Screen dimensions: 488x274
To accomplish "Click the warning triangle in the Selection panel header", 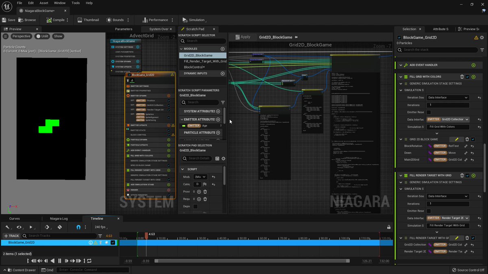I will click(476, 37).
